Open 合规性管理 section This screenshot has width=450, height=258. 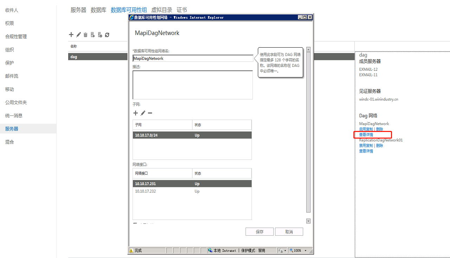pyautogui.click(x=16, y=36)
